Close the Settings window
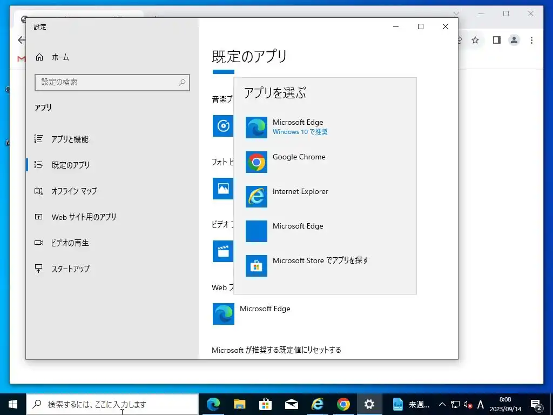Screen dimensions: 553x415 (x=446, y=26)
